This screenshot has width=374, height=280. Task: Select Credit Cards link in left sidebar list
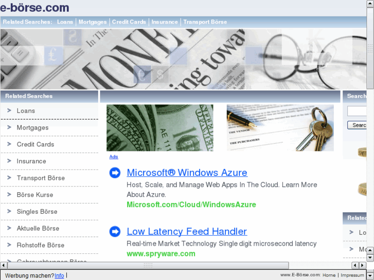coord(35,144)
